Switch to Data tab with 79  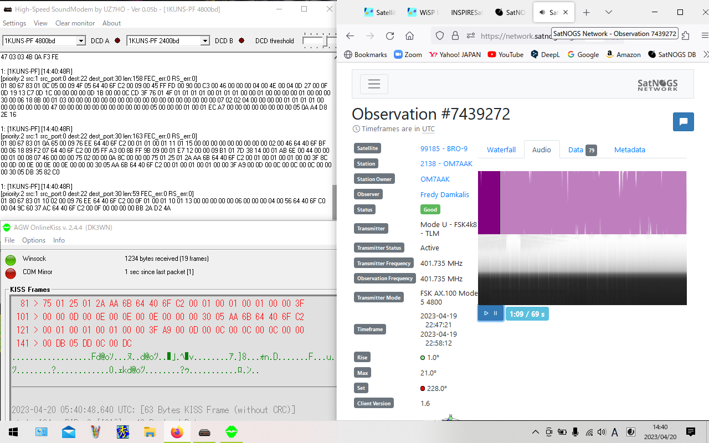(582, 150)
